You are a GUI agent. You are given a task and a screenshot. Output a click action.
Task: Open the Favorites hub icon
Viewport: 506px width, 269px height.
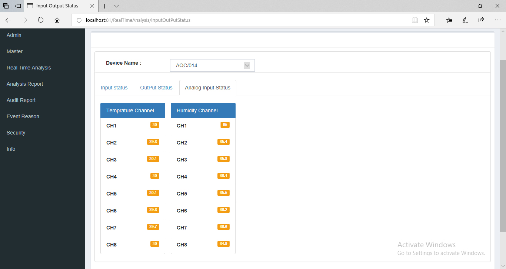[x=449, y=20]
